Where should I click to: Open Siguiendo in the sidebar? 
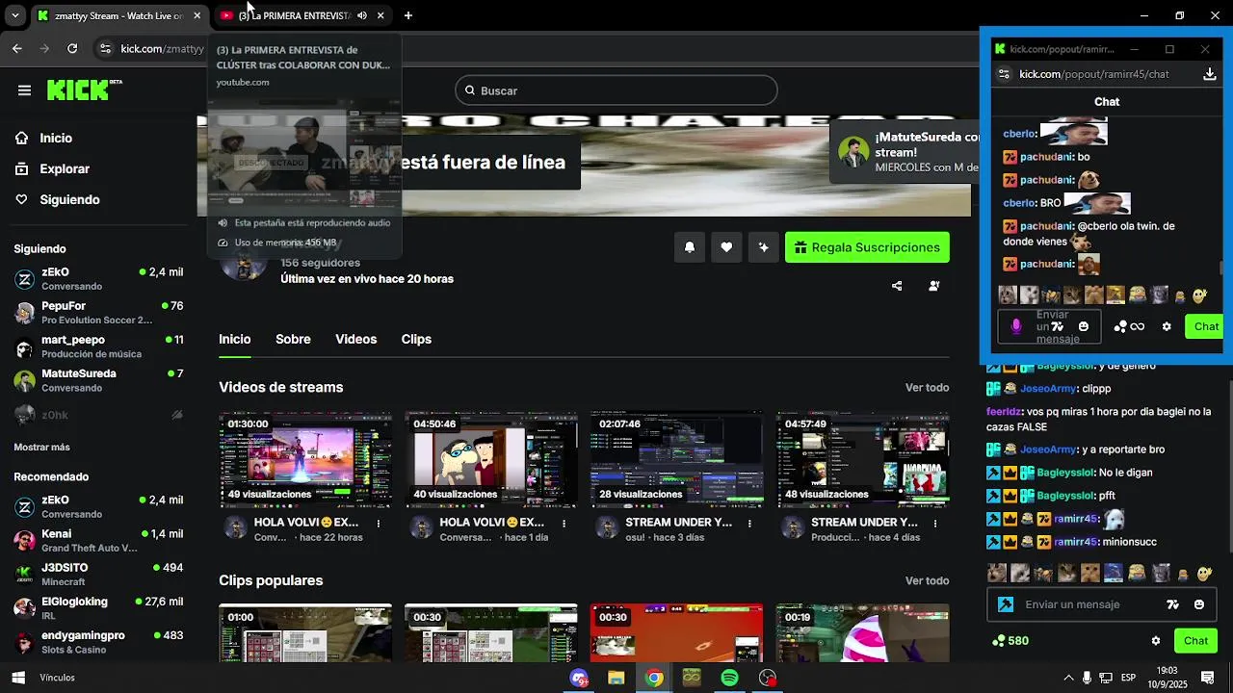[69, 199]
